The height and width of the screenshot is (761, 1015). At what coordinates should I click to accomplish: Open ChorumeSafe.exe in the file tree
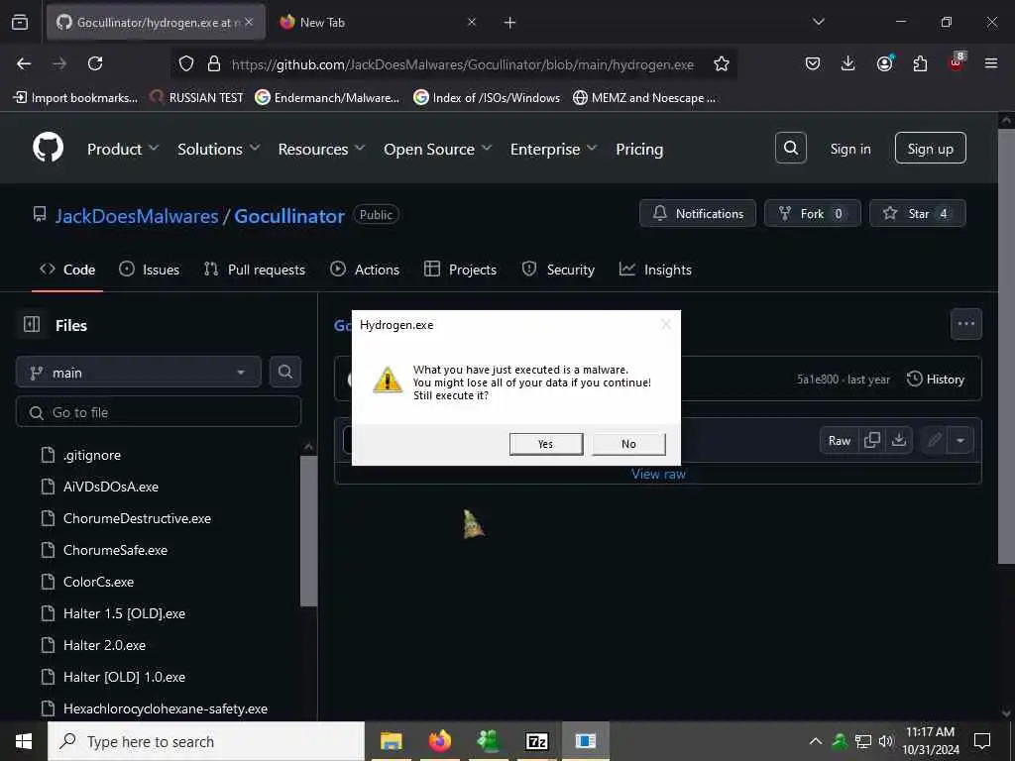pyautogui.click(x=115, y=551)
